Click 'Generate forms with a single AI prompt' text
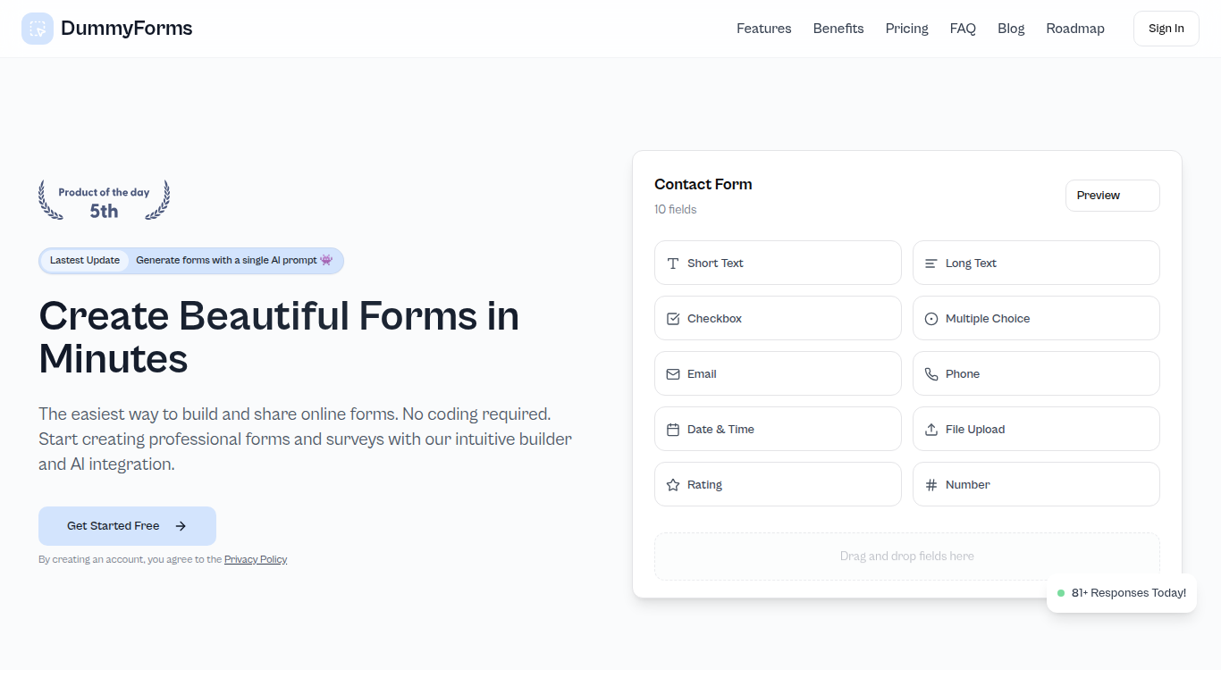This screenshot has height=686, width=1221. (x=226, y=261)
